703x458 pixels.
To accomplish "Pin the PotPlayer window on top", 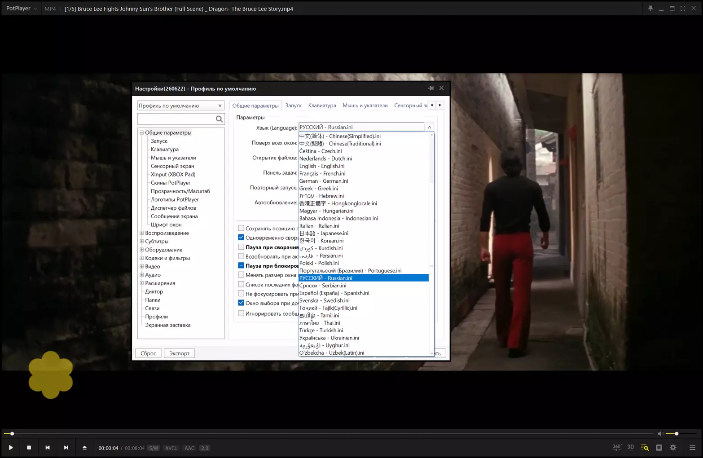I will click(650, 9).
